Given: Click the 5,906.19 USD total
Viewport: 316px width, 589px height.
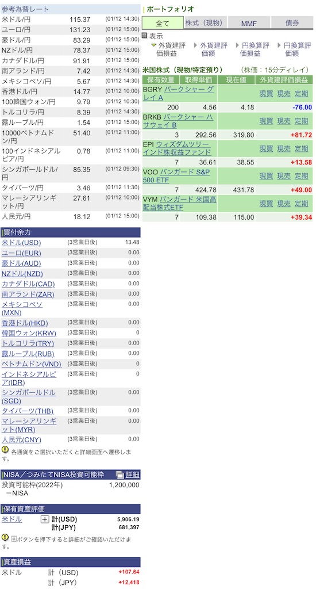Looking at the screenshot, I should (128, 519).
